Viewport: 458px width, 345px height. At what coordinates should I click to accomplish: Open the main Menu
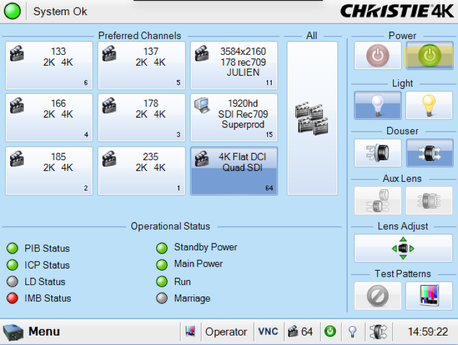(x=32, y=332)
